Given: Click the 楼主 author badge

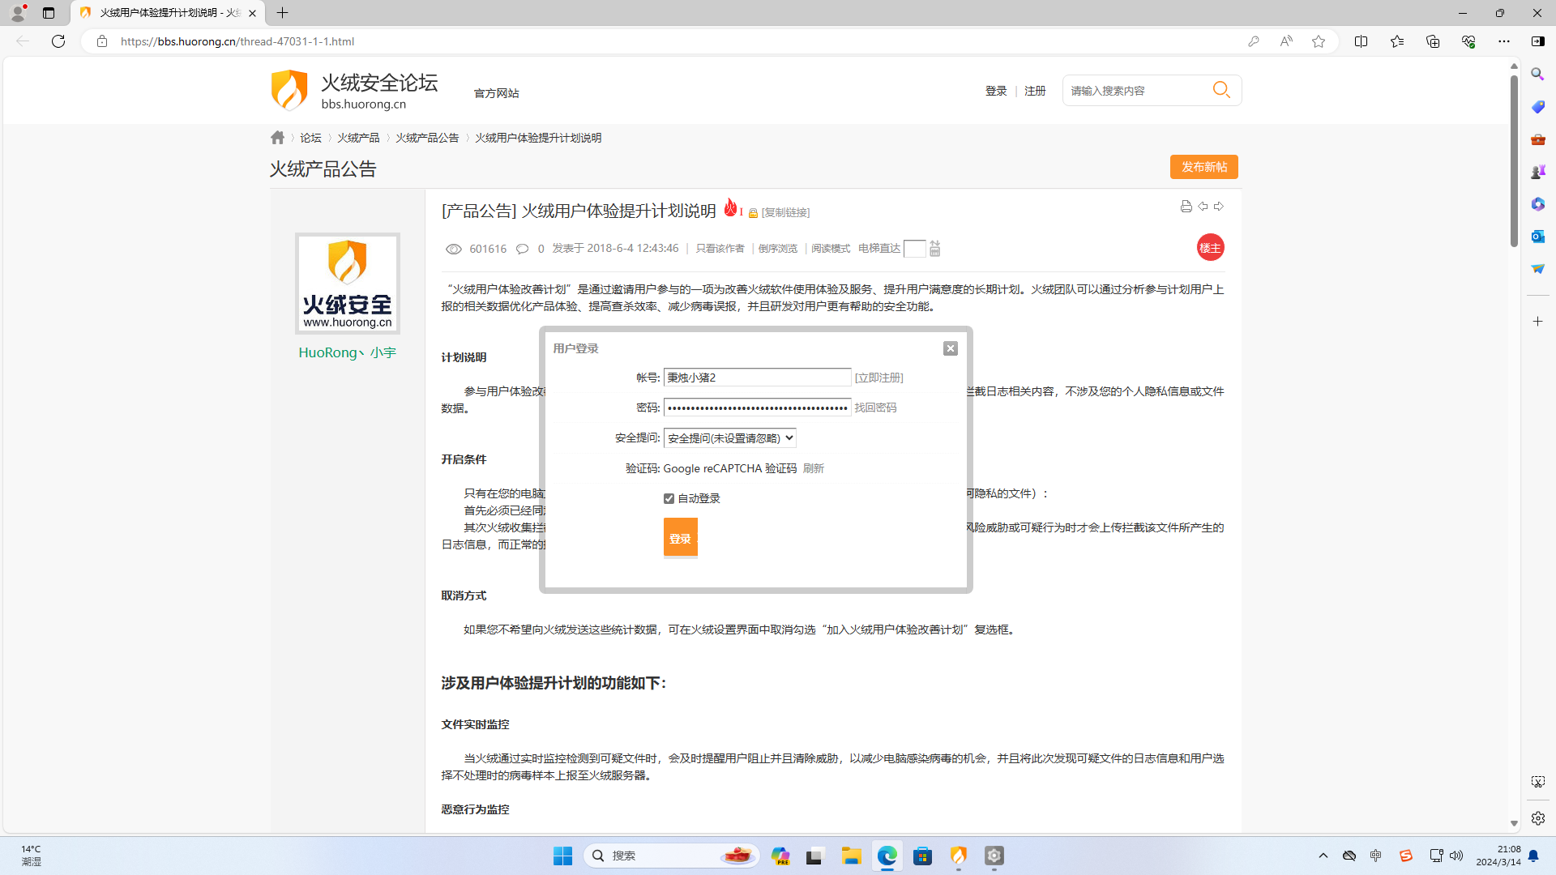Looking at the screenshot, I should pos(1211,247).
